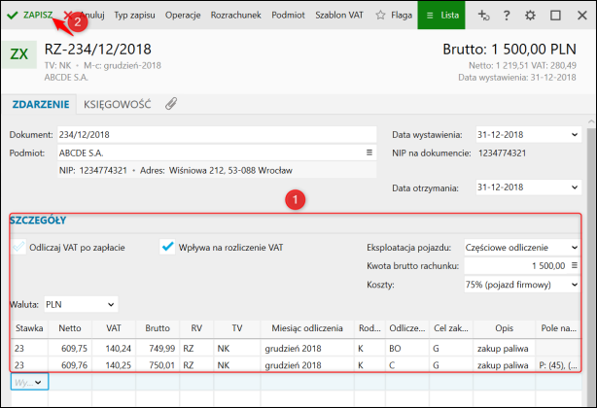This screenshot has width=597, height=408.
Task: Click the Miesiąc odliczenia column header
Action: (x=307, y=328)
